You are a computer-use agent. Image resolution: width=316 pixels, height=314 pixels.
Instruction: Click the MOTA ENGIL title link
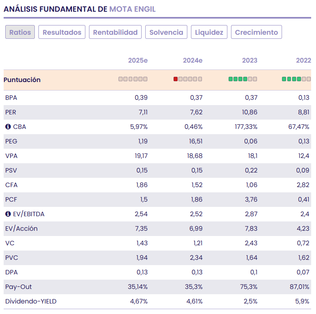coord(132,9)
